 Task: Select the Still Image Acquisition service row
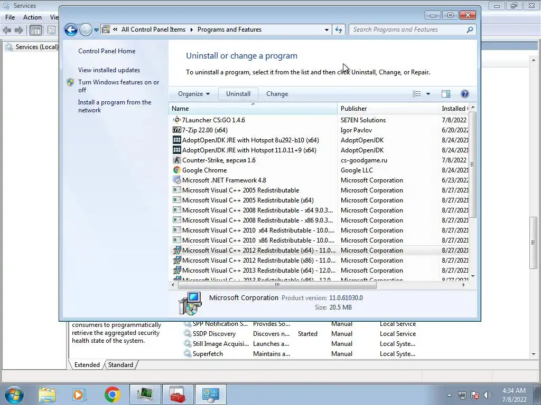(x=300, y=343)
